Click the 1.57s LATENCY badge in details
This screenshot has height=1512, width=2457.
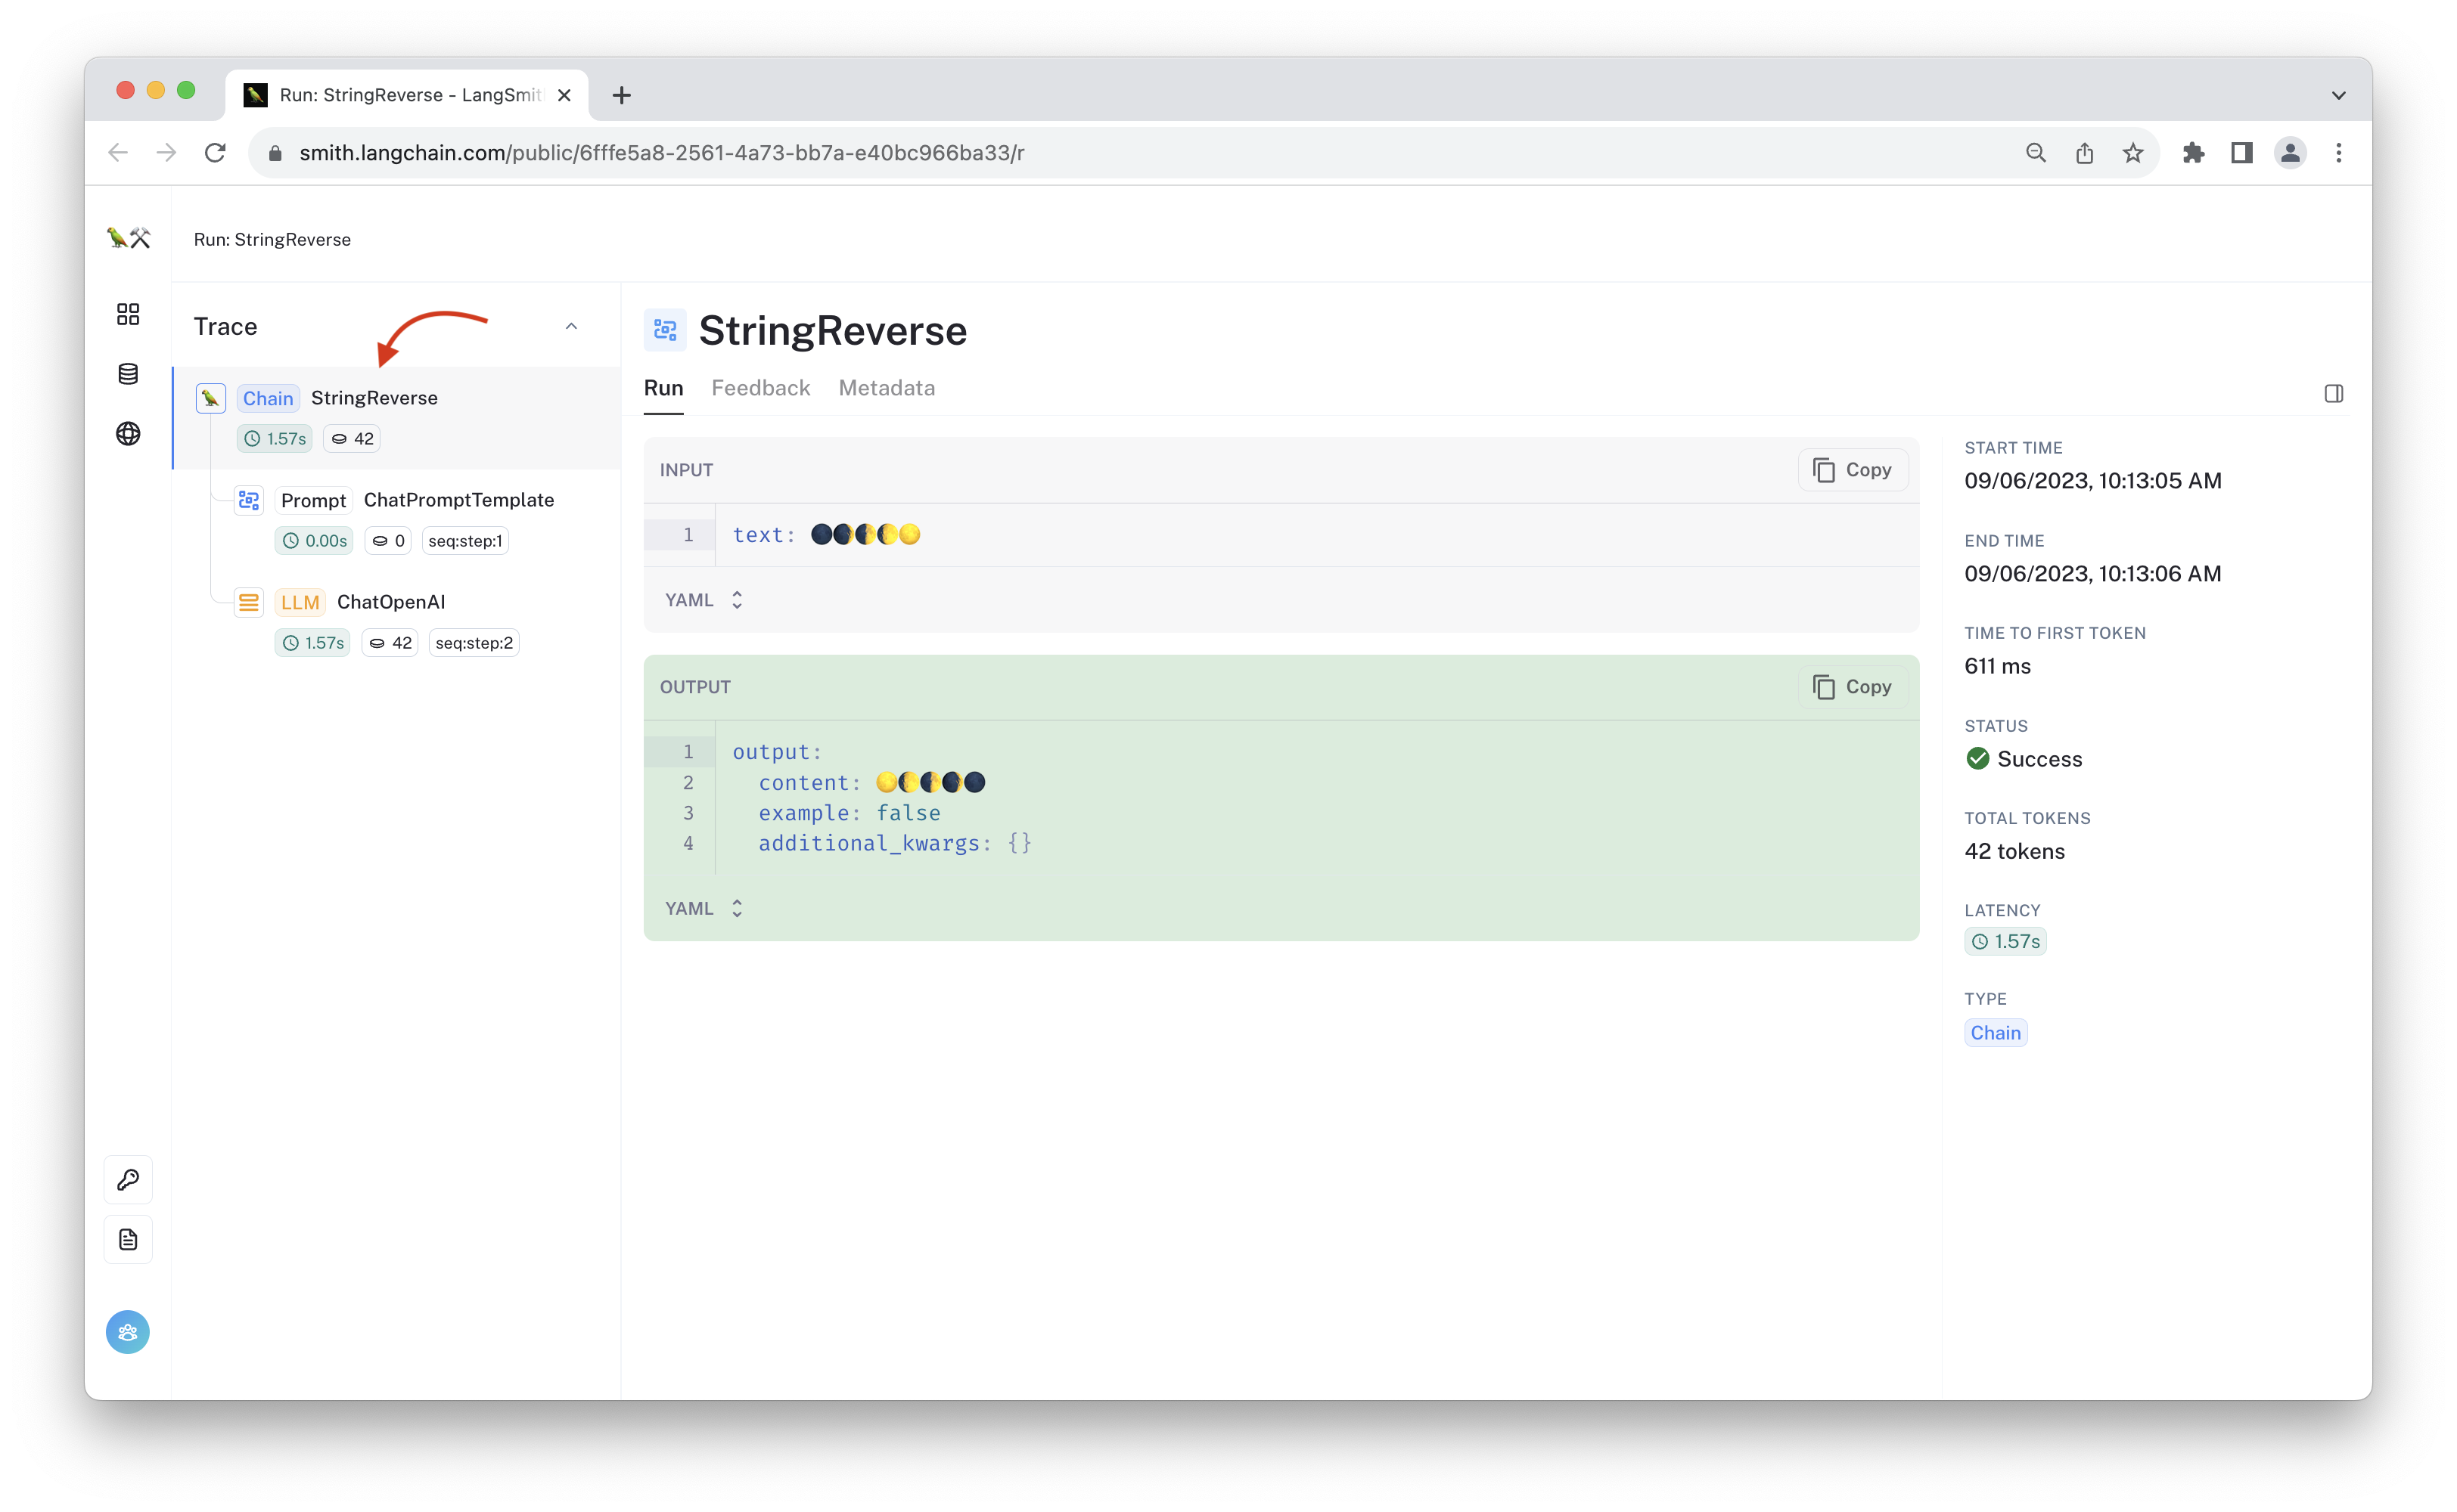click(2005, 941)
